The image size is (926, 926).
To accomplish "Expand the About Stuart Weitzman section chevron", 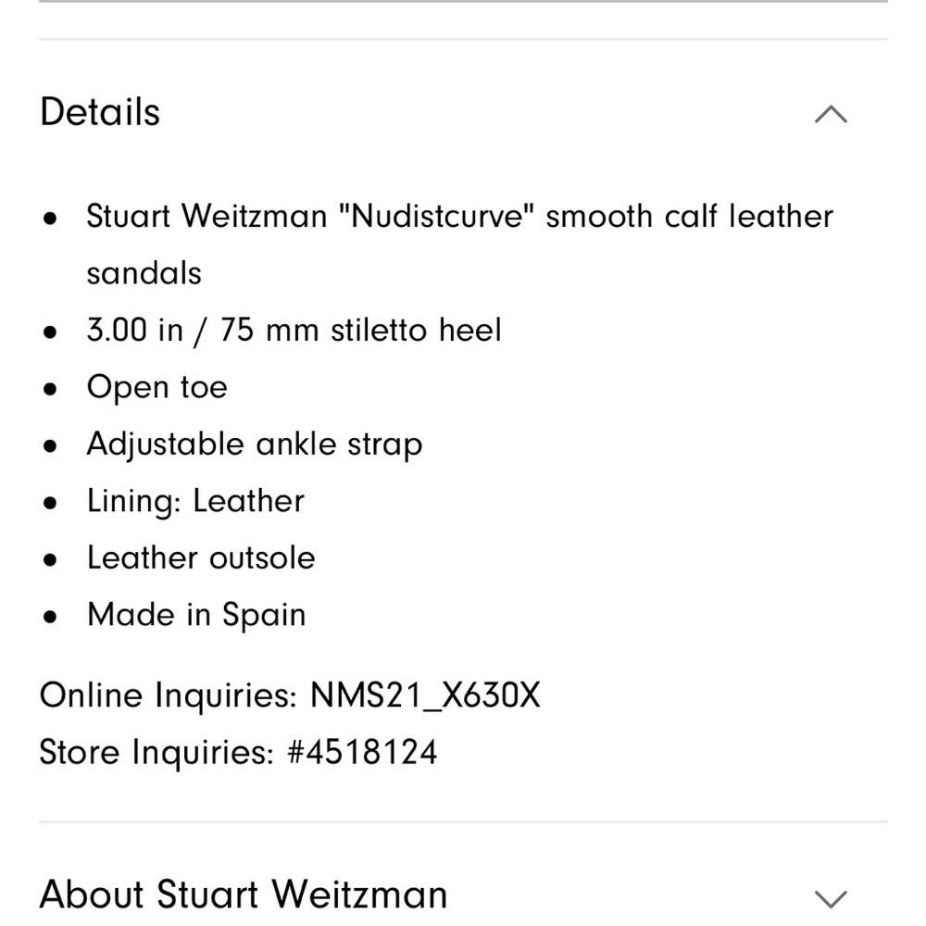I will point(831,896).
